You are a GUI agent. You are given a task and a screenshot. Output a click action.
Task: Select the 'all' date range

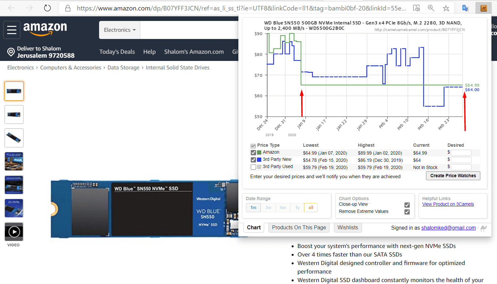click(311, 207)
